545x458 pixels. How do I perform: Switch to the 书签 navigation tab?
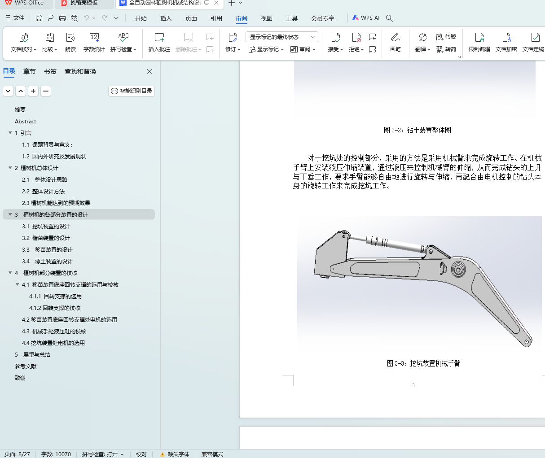(x=50, y=71)
